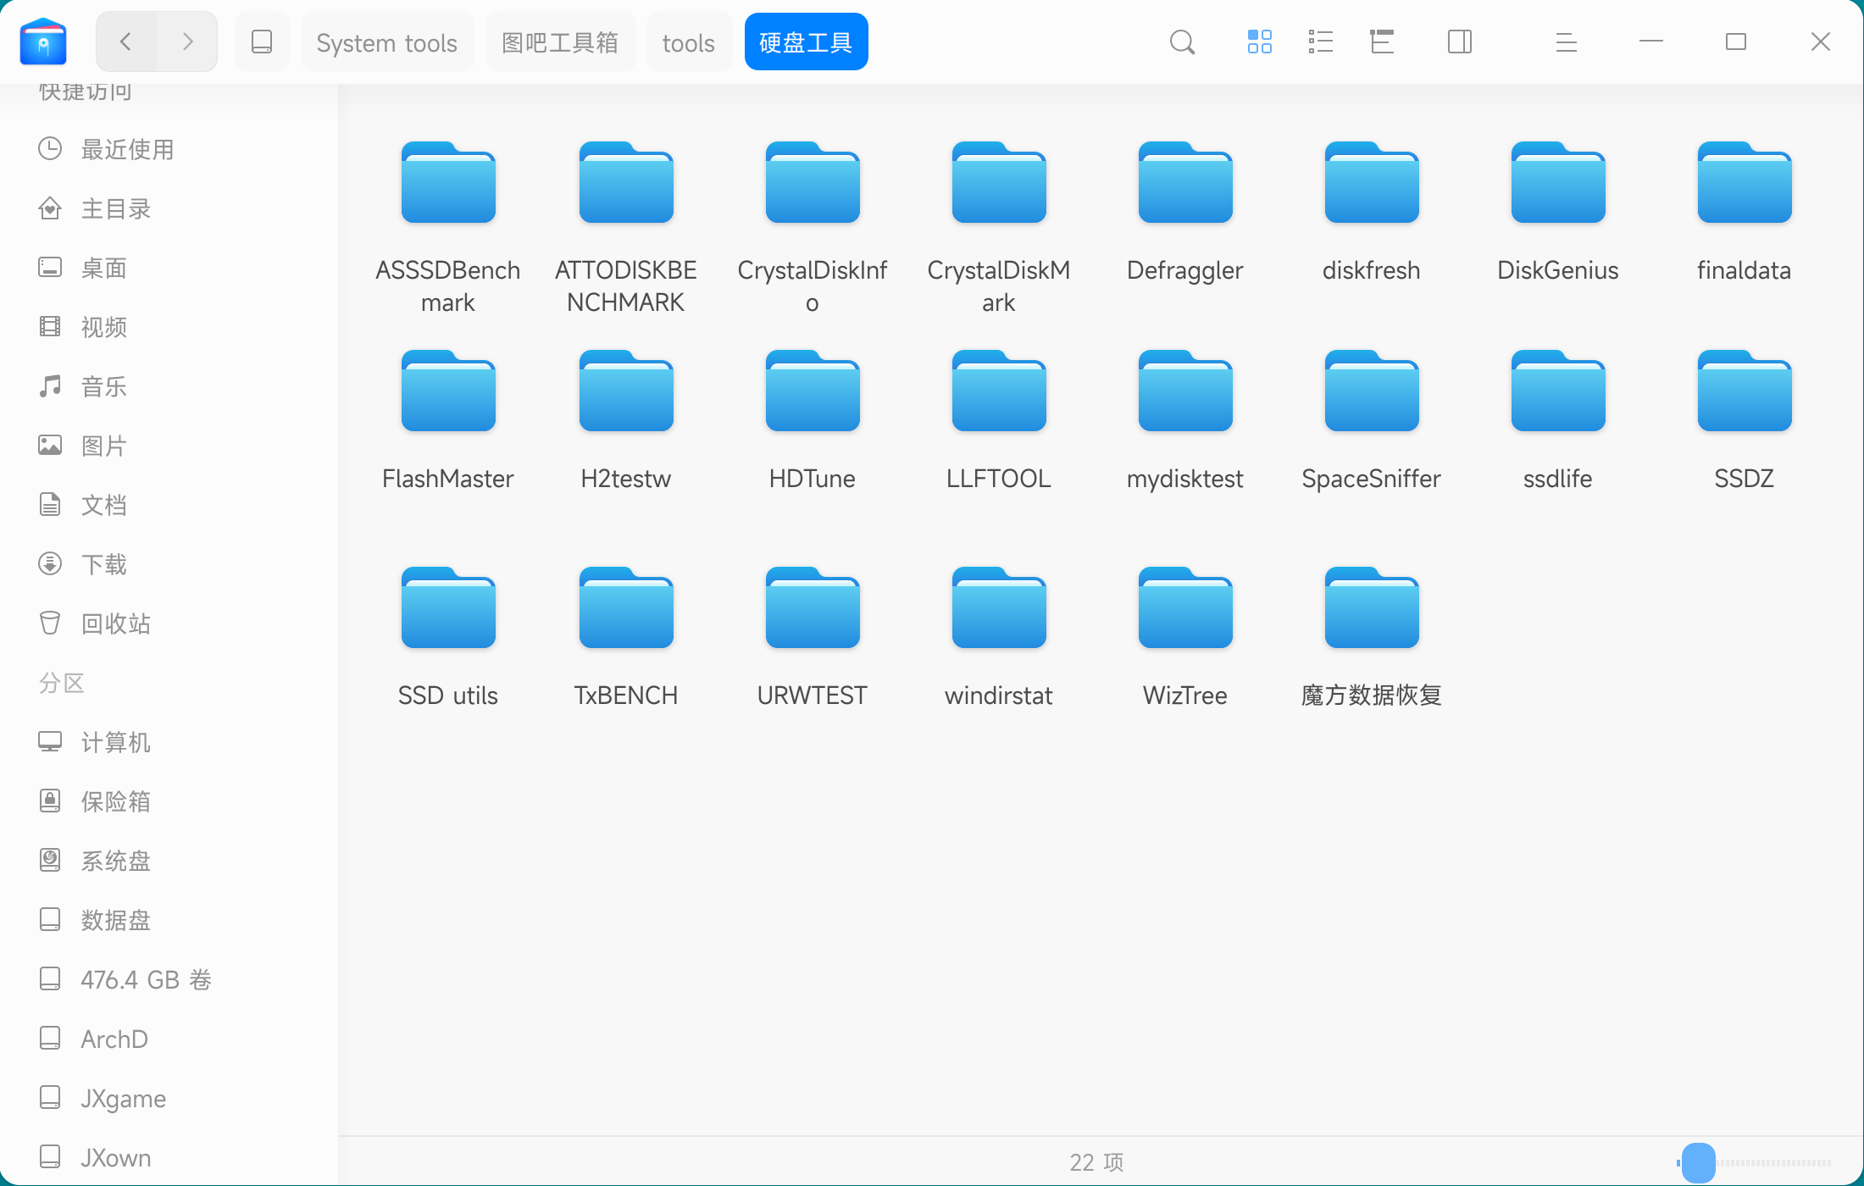Select the DiskGenius folder
1864x1186 pixels.
(1558, 212)
